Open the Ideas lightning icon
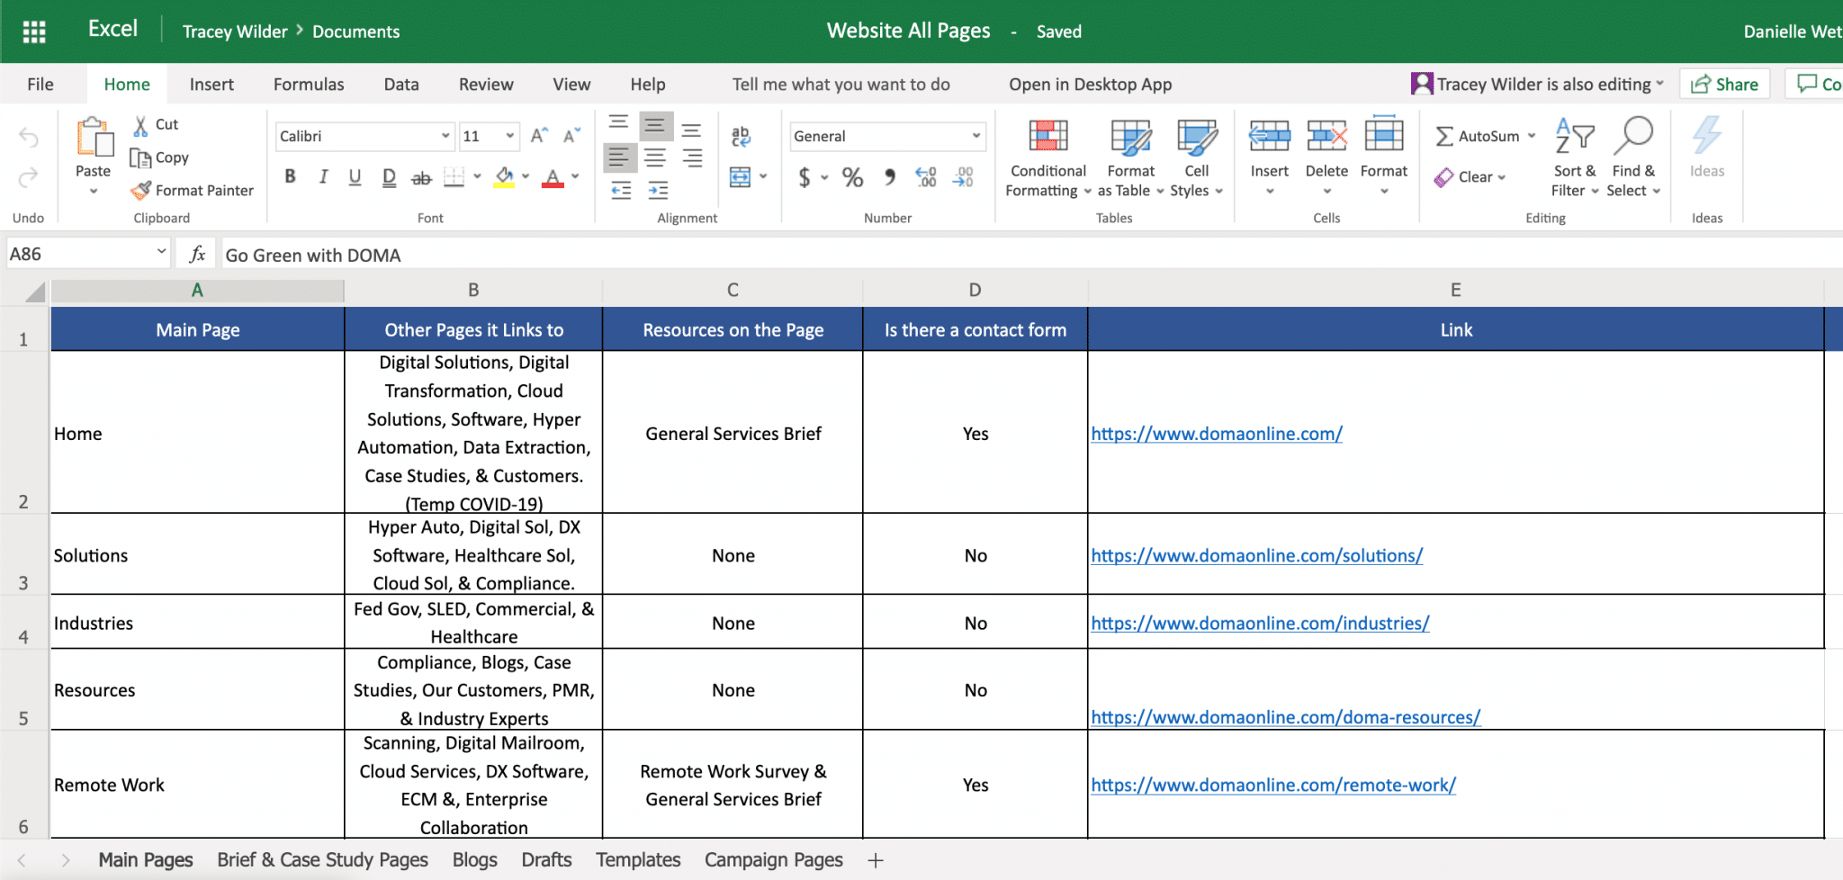This screenshot has width=1843, height=880. pyautogui.click(x=1707, y=136)
